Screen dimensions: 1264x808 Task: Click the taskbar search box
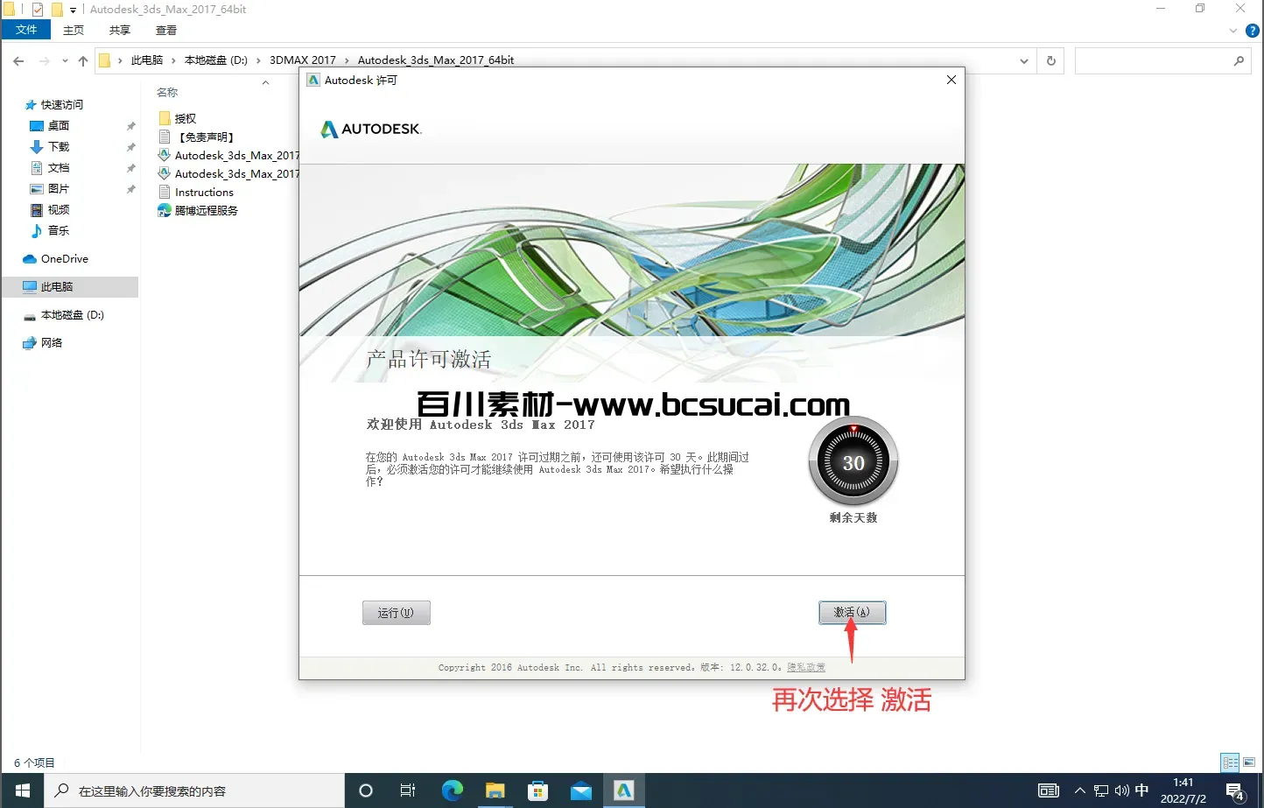(x=194, y=790)
